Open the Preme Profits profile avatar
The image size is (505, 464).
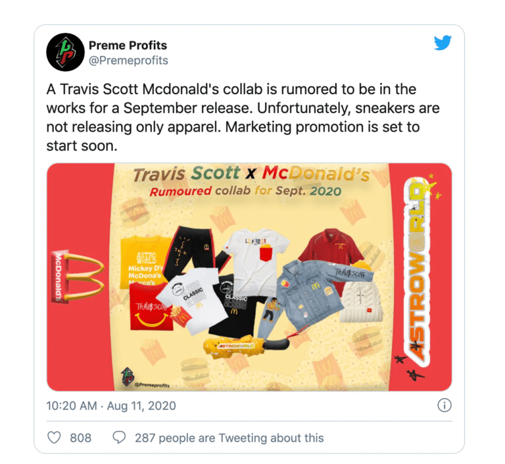(65, 52)
